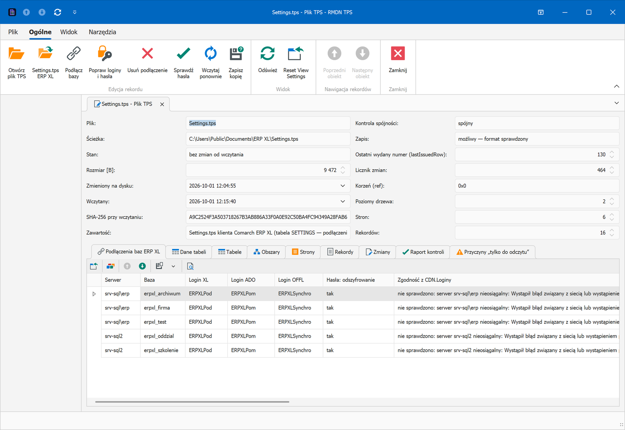Open the Przyczyny „tylko do odczytu” tab

pyautogui.click(x=493, y=252)
